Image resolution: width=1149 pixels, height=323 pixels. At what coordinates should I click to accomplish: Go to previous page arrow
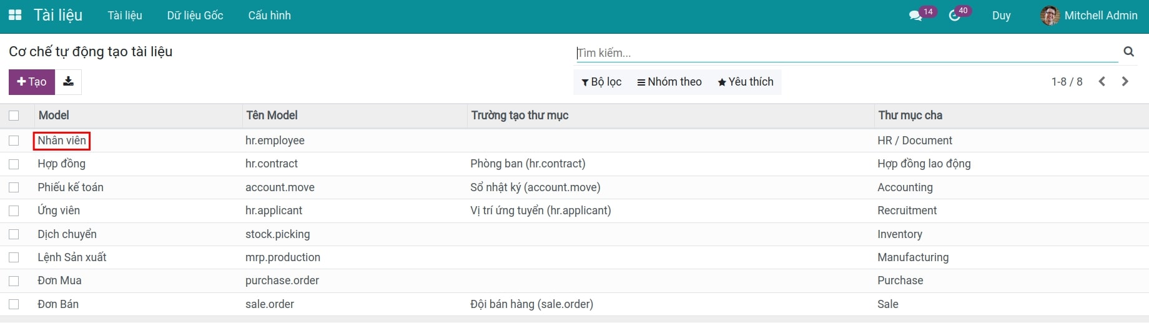click(x=1102, y=82)
